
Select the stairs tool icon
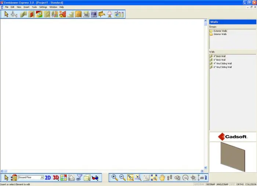click(70, 14)
